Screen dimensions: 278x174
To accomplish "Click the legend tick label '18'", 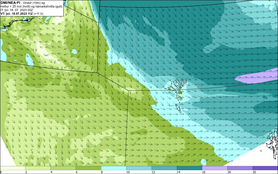I will click(229, 172).
